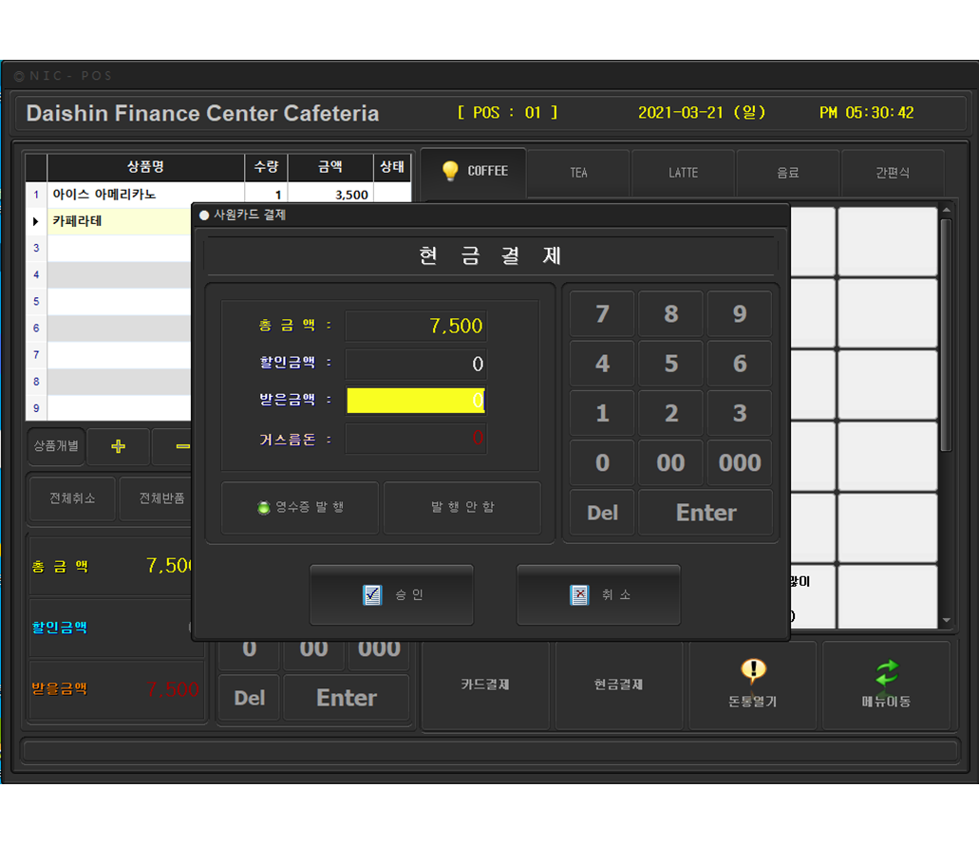Click the yellow 받은금액 input field
Viewport: 979px width, 844px height.
click(416, 401)
